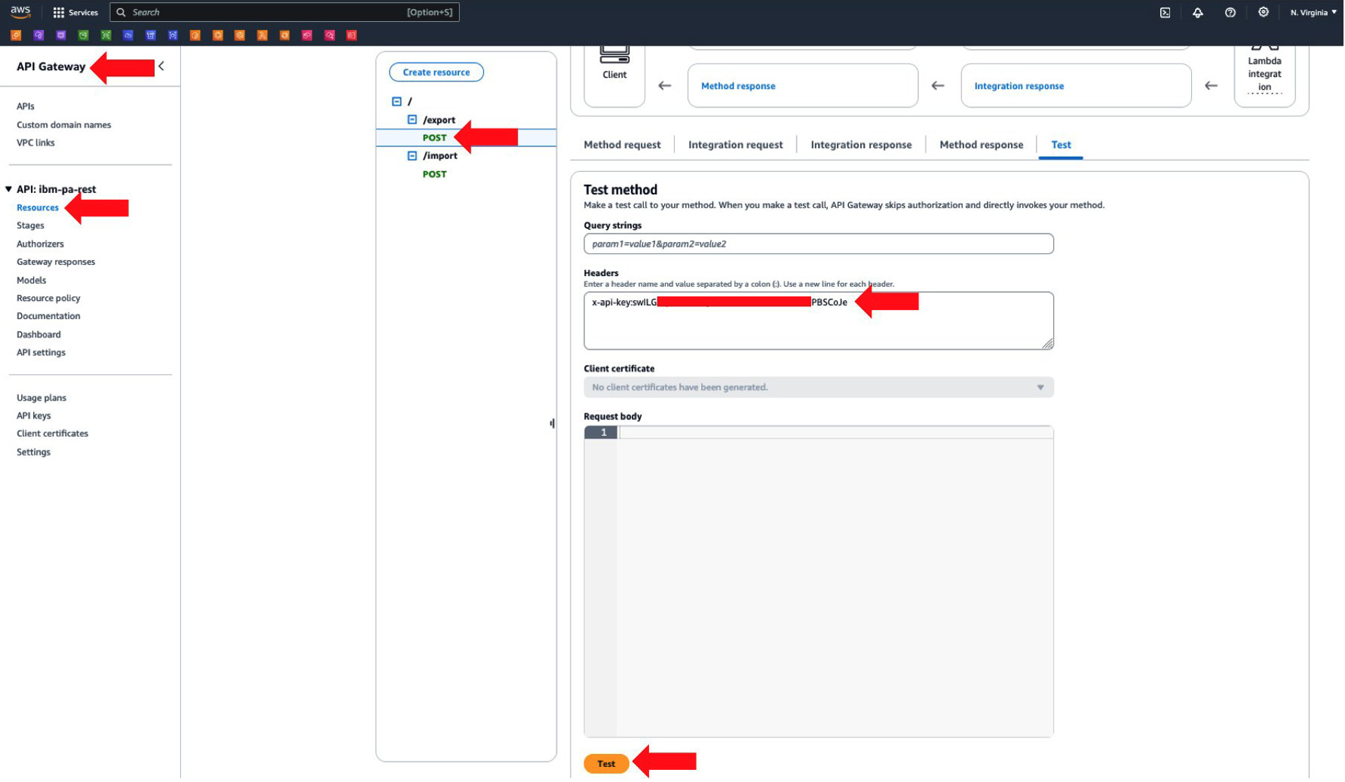The width and height of the screenshot is (1345, 782).
Task: Click the magnifier icon in search bar
Action: (x=121, y=12)
